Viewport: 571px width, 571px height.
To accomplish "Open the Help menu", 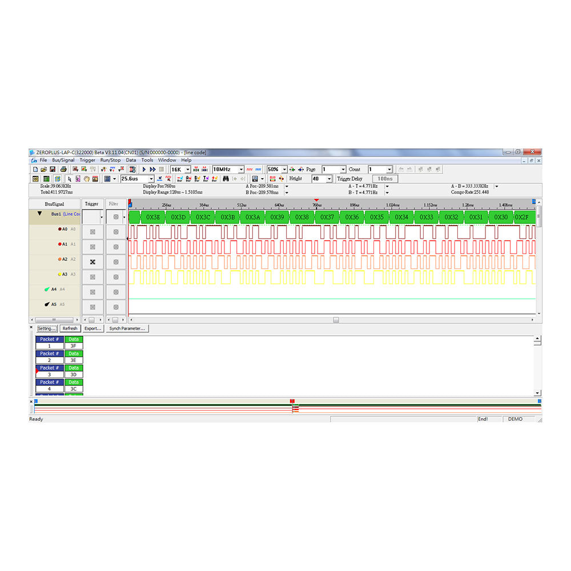I will tap(186, 160).
